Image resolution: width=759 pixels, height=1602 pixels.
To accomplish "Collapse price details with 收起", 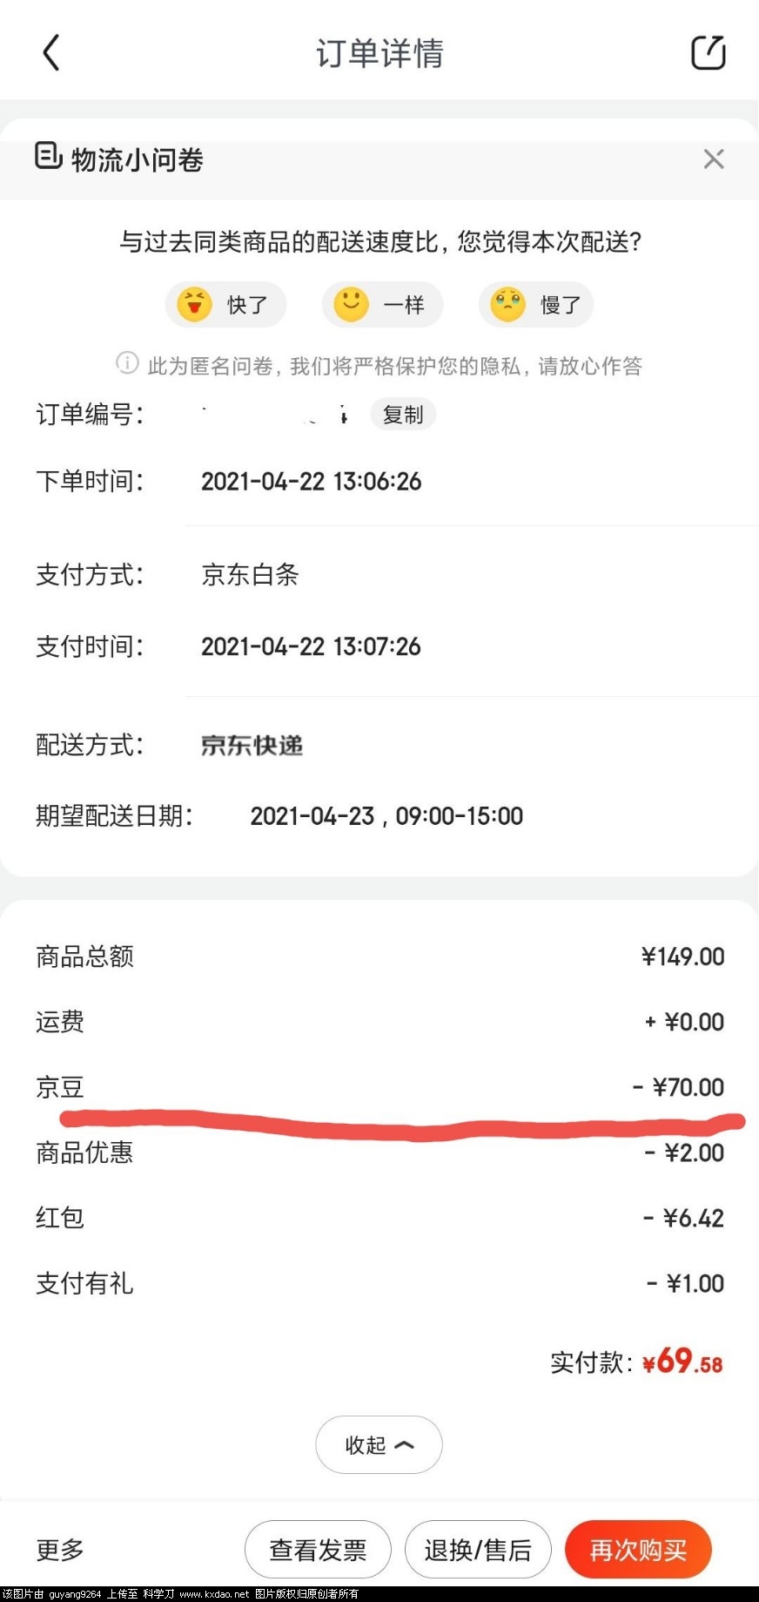I will [379, 1444].
